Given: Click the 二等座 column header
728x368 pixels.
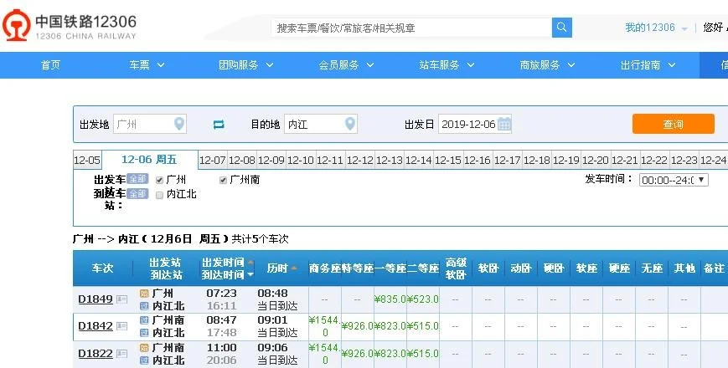Looking at the screenshot, I should (423, 268).
